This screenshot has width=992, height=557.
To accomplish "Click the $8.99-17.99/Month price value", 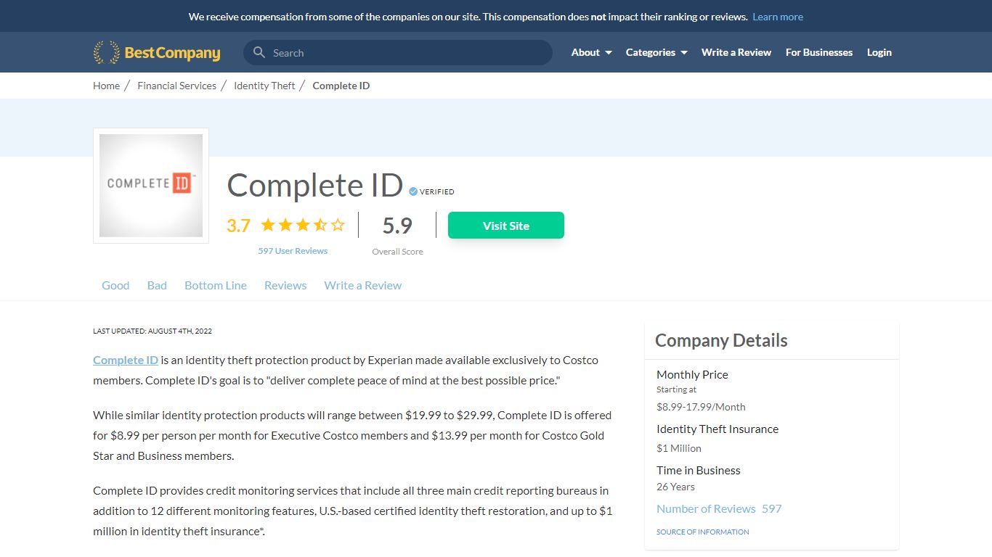I will click(x=701, y=407).
